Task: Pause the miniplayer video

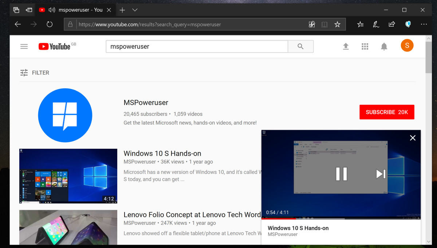Action: [341, 174]
